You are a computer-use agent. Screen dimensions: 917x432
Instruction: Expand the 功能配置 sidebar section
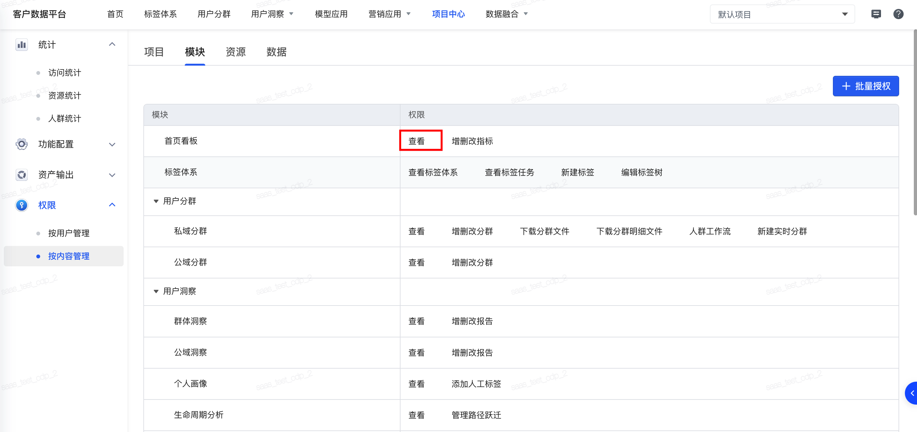coord(112,144)
